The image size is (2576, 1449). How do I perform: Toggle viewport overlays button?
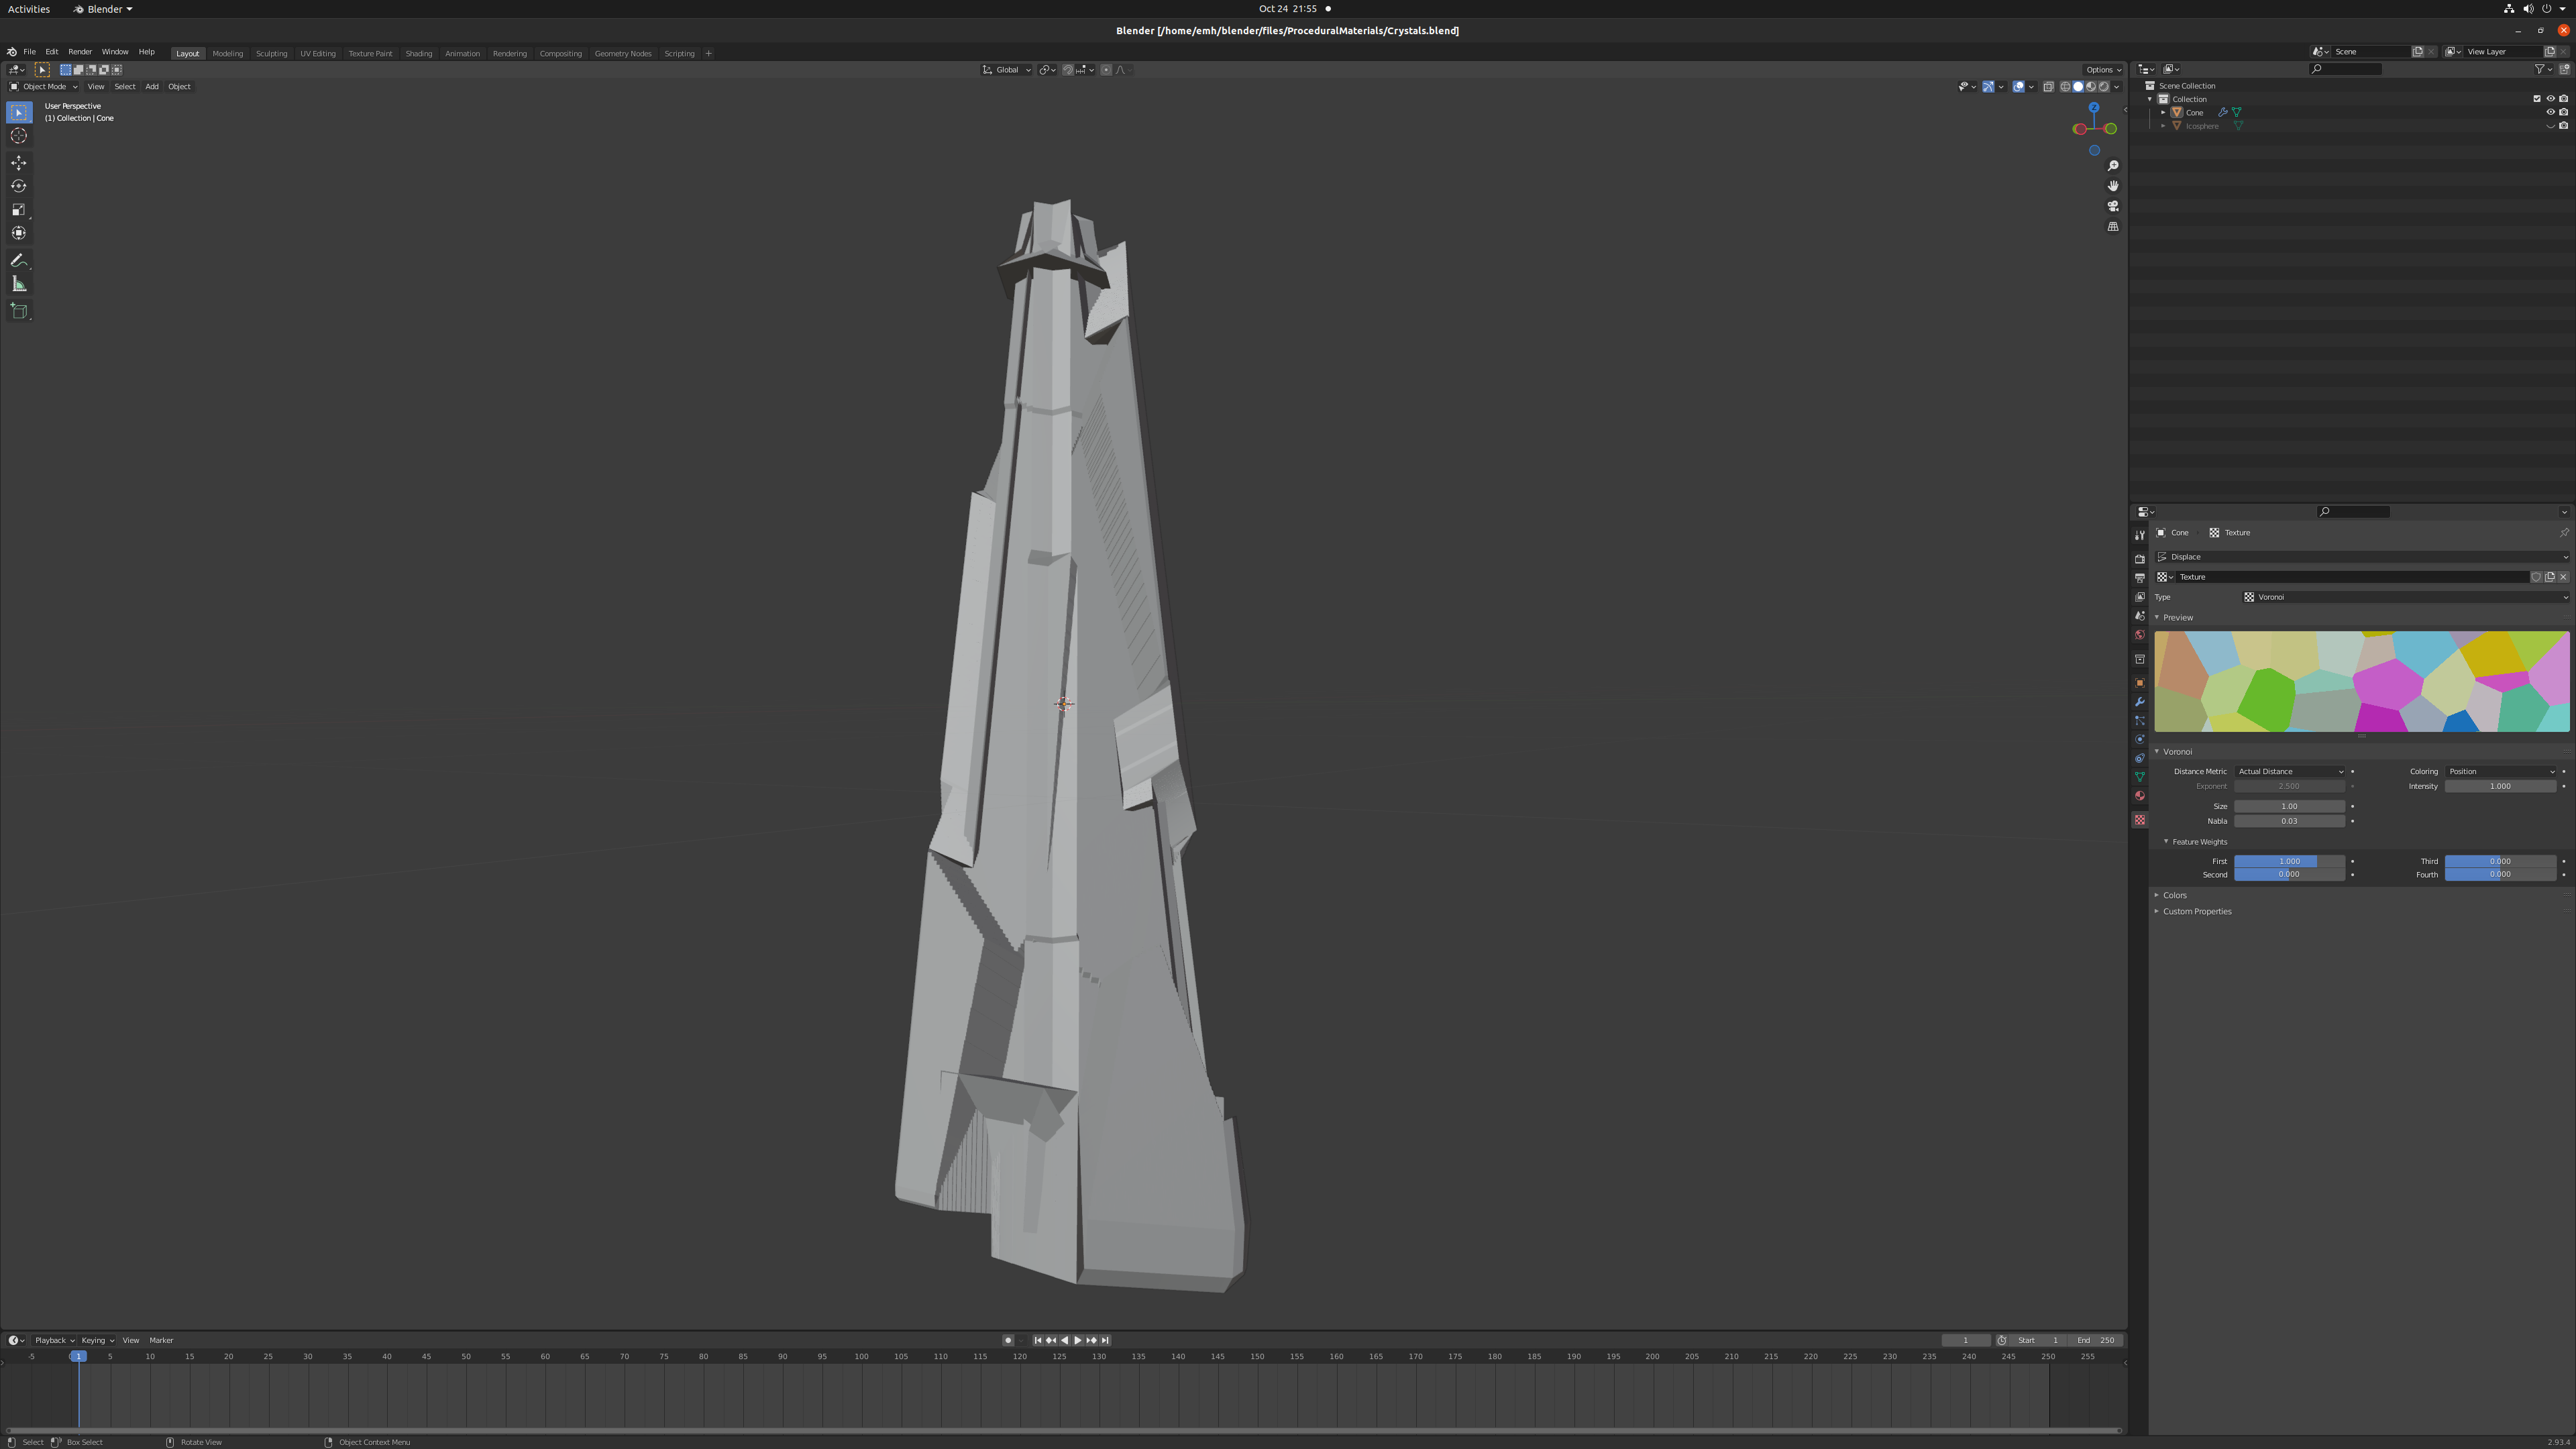(x=2018, y=87)
